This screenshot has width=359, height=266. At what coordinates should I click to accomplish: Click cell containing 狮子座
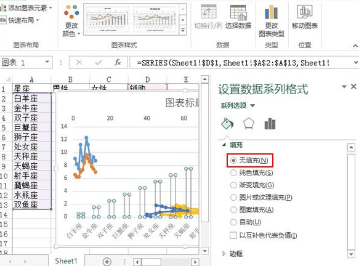tap(31, 137)
